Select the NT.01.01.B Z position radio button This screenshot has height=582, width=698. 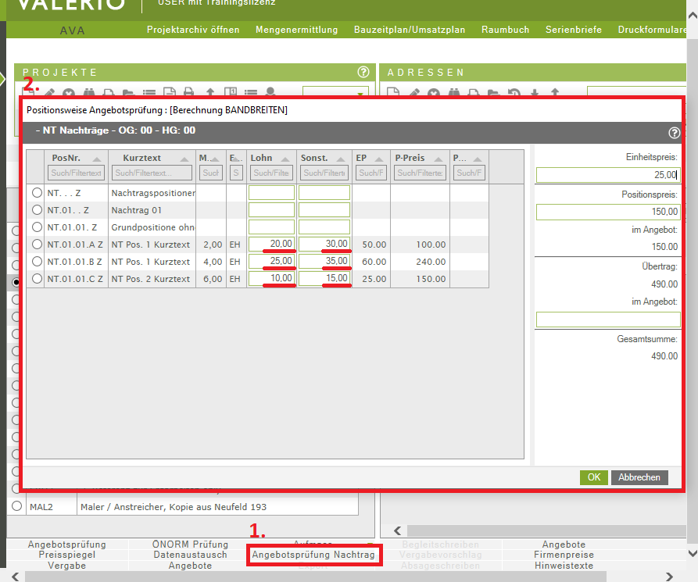37,262
